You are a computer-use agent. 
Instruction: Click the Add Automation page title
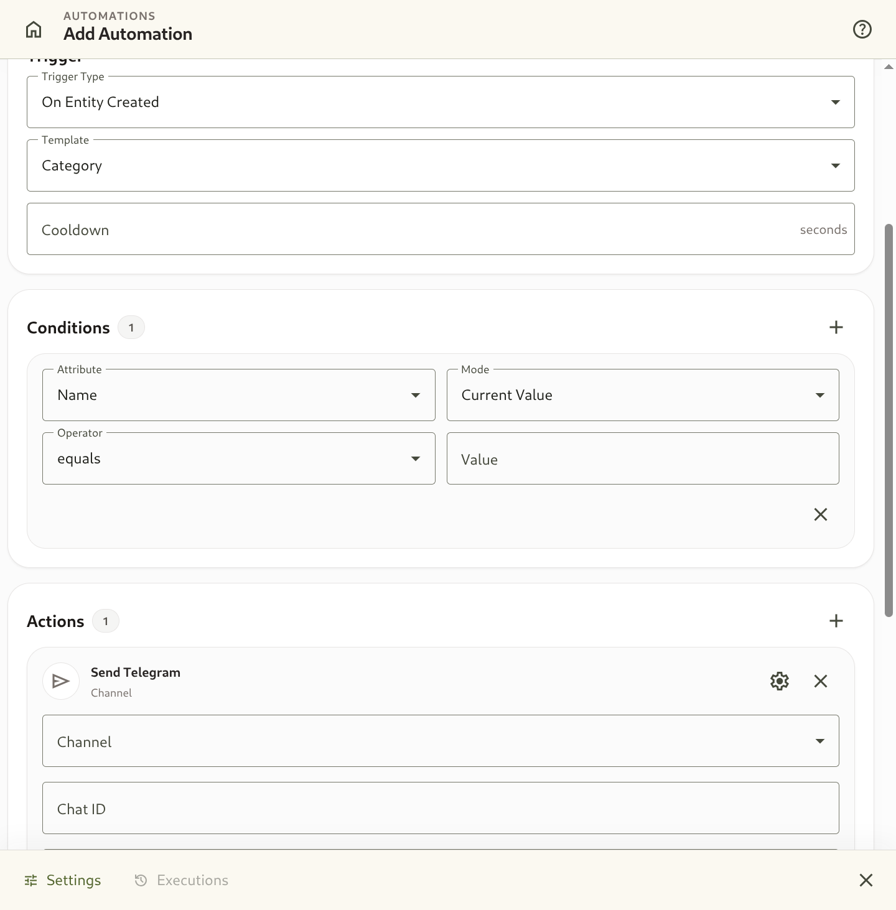point(128,34)
